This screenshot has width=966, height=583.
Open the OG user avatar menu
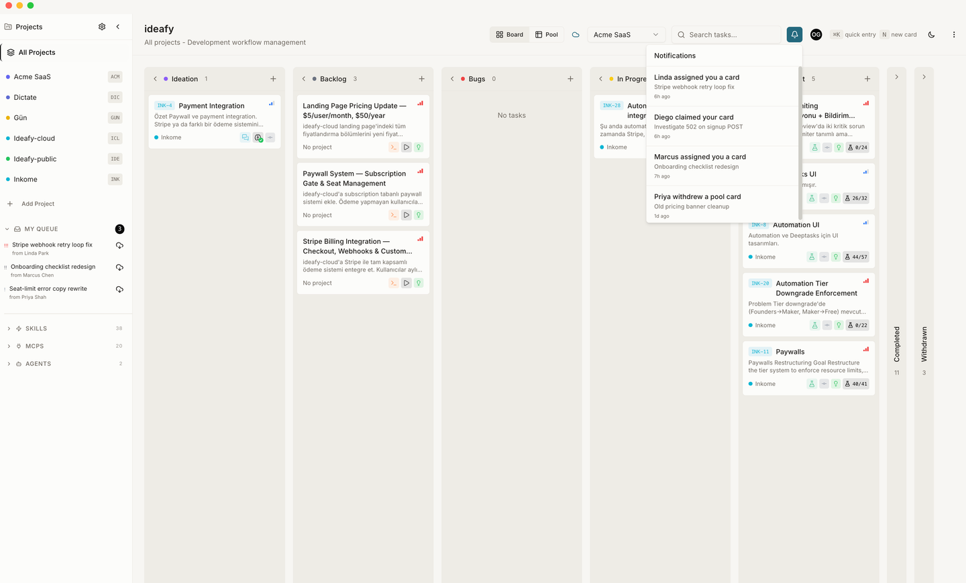[x=816, y=35]
